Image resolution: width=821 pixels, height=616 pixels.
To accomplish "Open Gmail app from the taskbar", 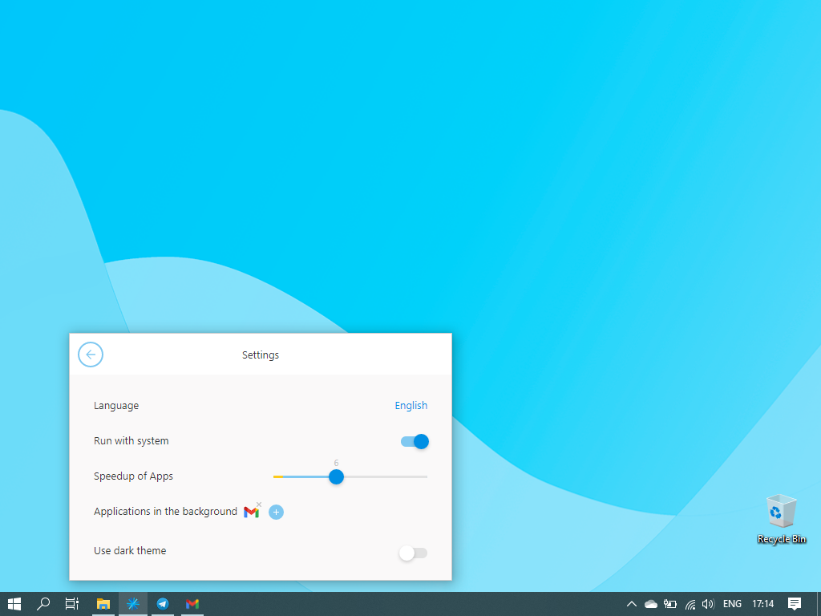I will (x=192, y=604).
